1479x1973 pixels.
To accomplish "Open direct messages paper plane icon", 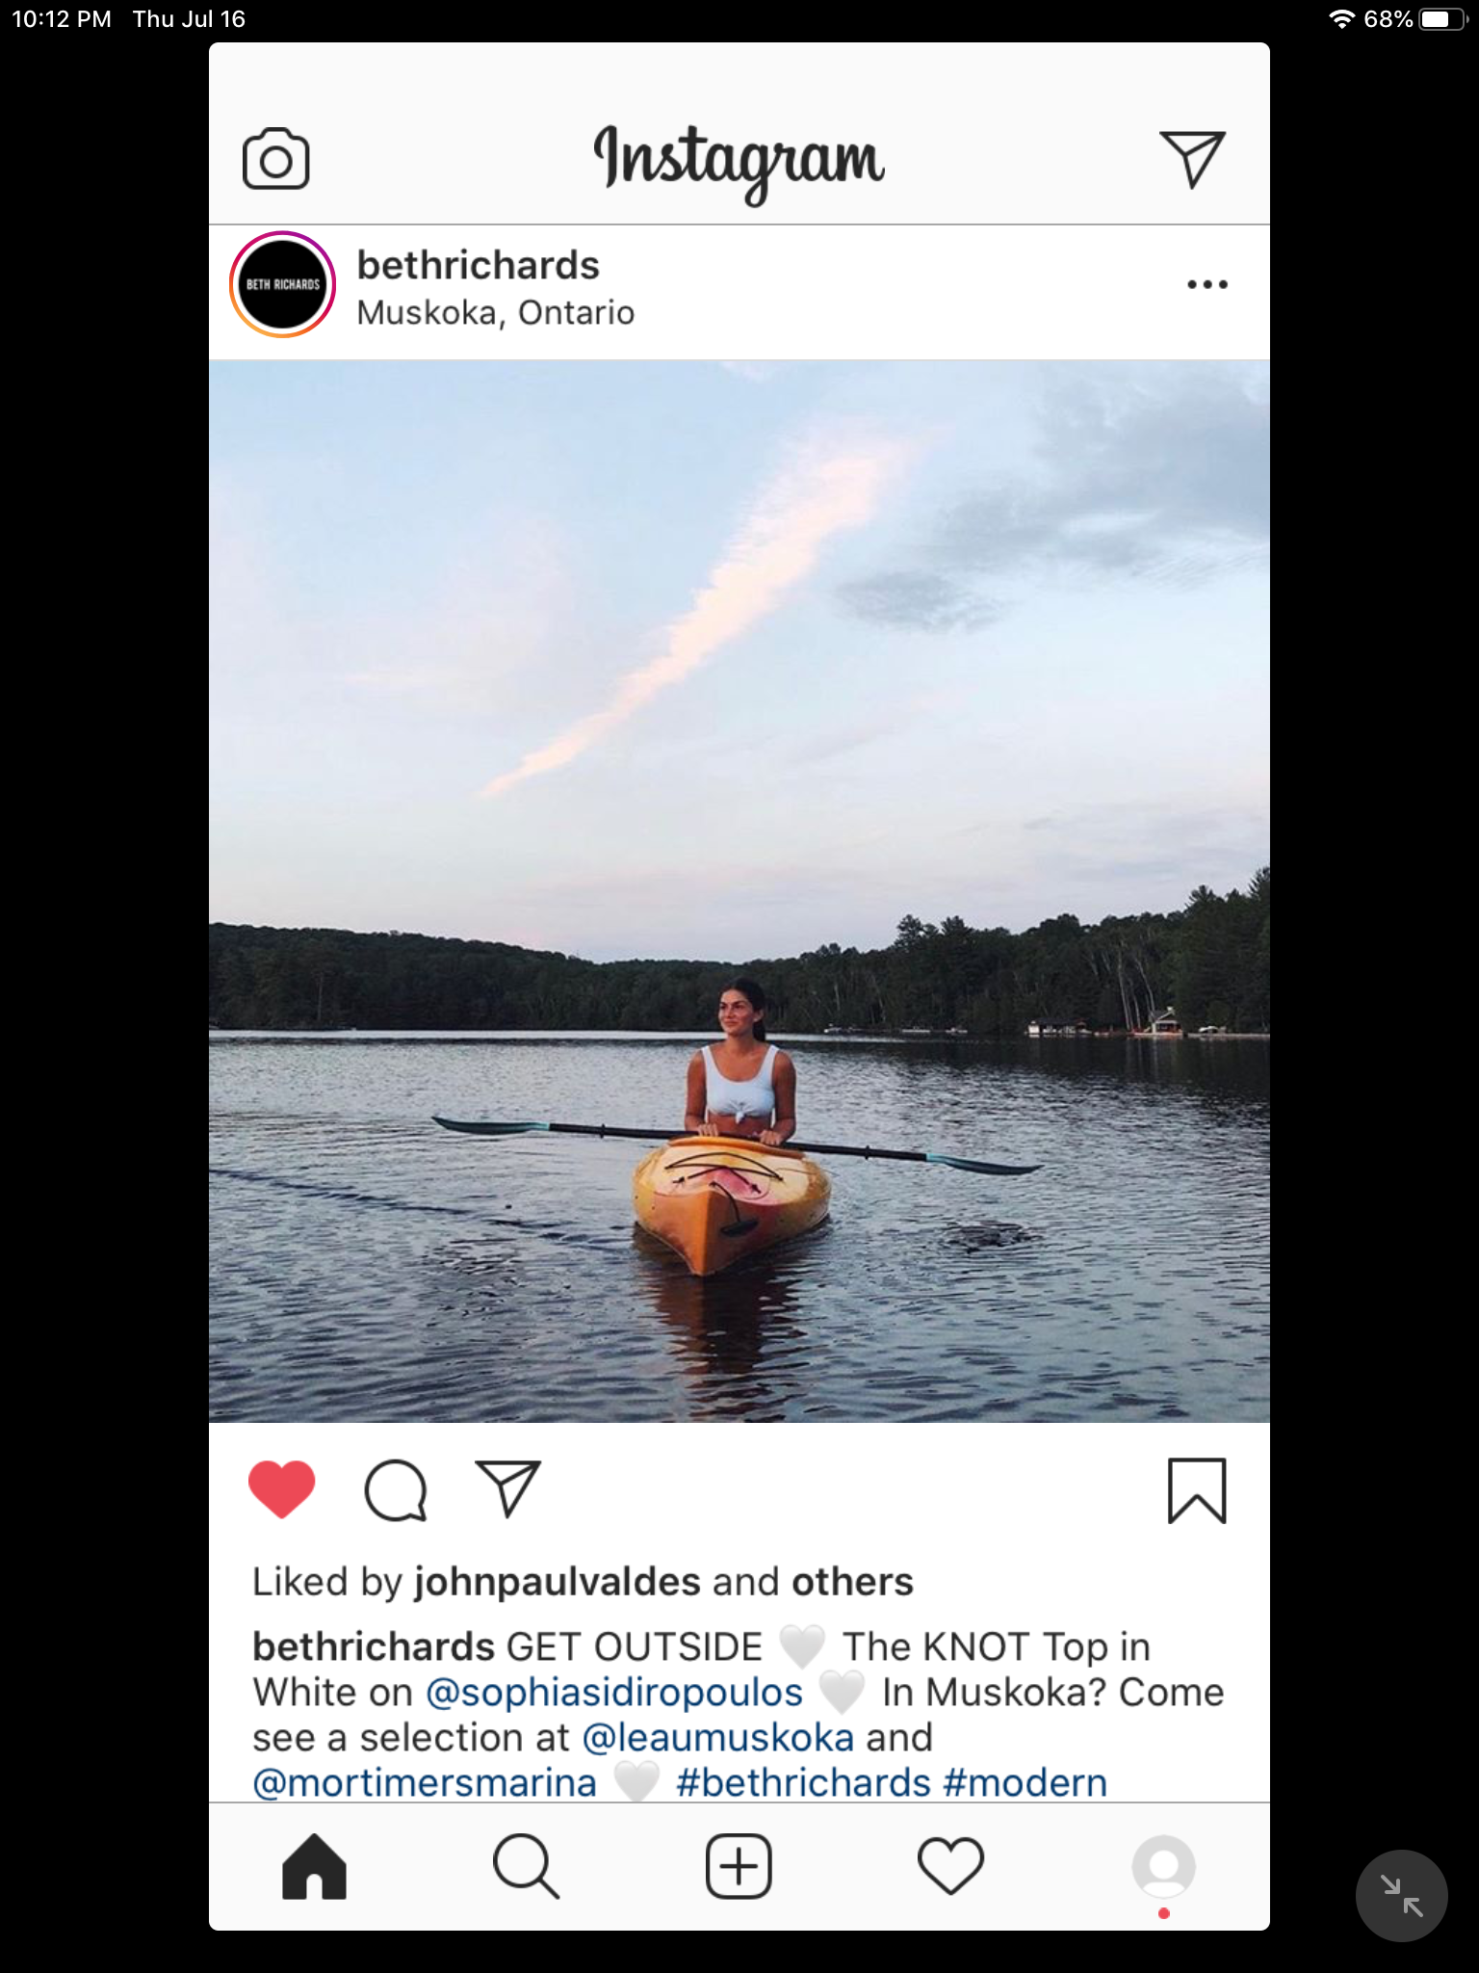I will coord(1192,159).
